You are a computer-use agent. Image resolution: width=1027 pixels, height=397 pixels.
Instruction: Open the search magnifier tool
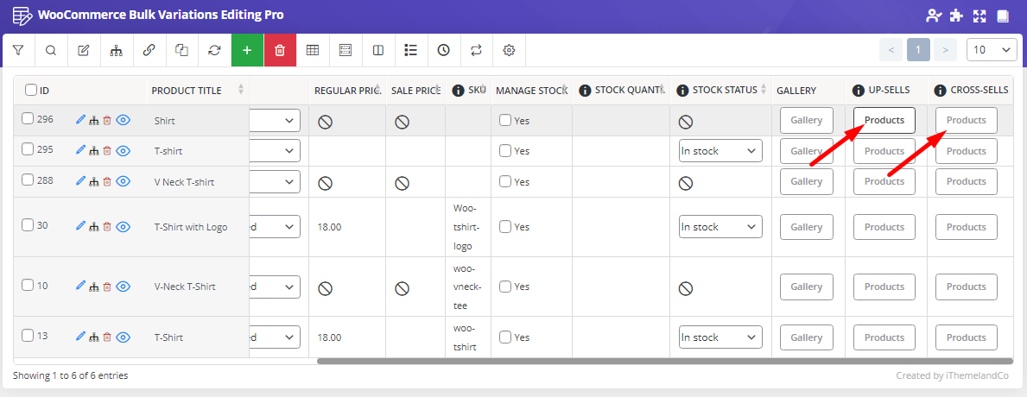click(51, 50)
